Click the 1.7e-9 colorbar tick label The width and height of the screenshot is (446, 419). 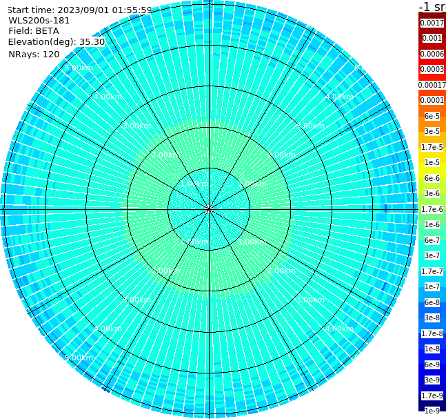[432, 396]
